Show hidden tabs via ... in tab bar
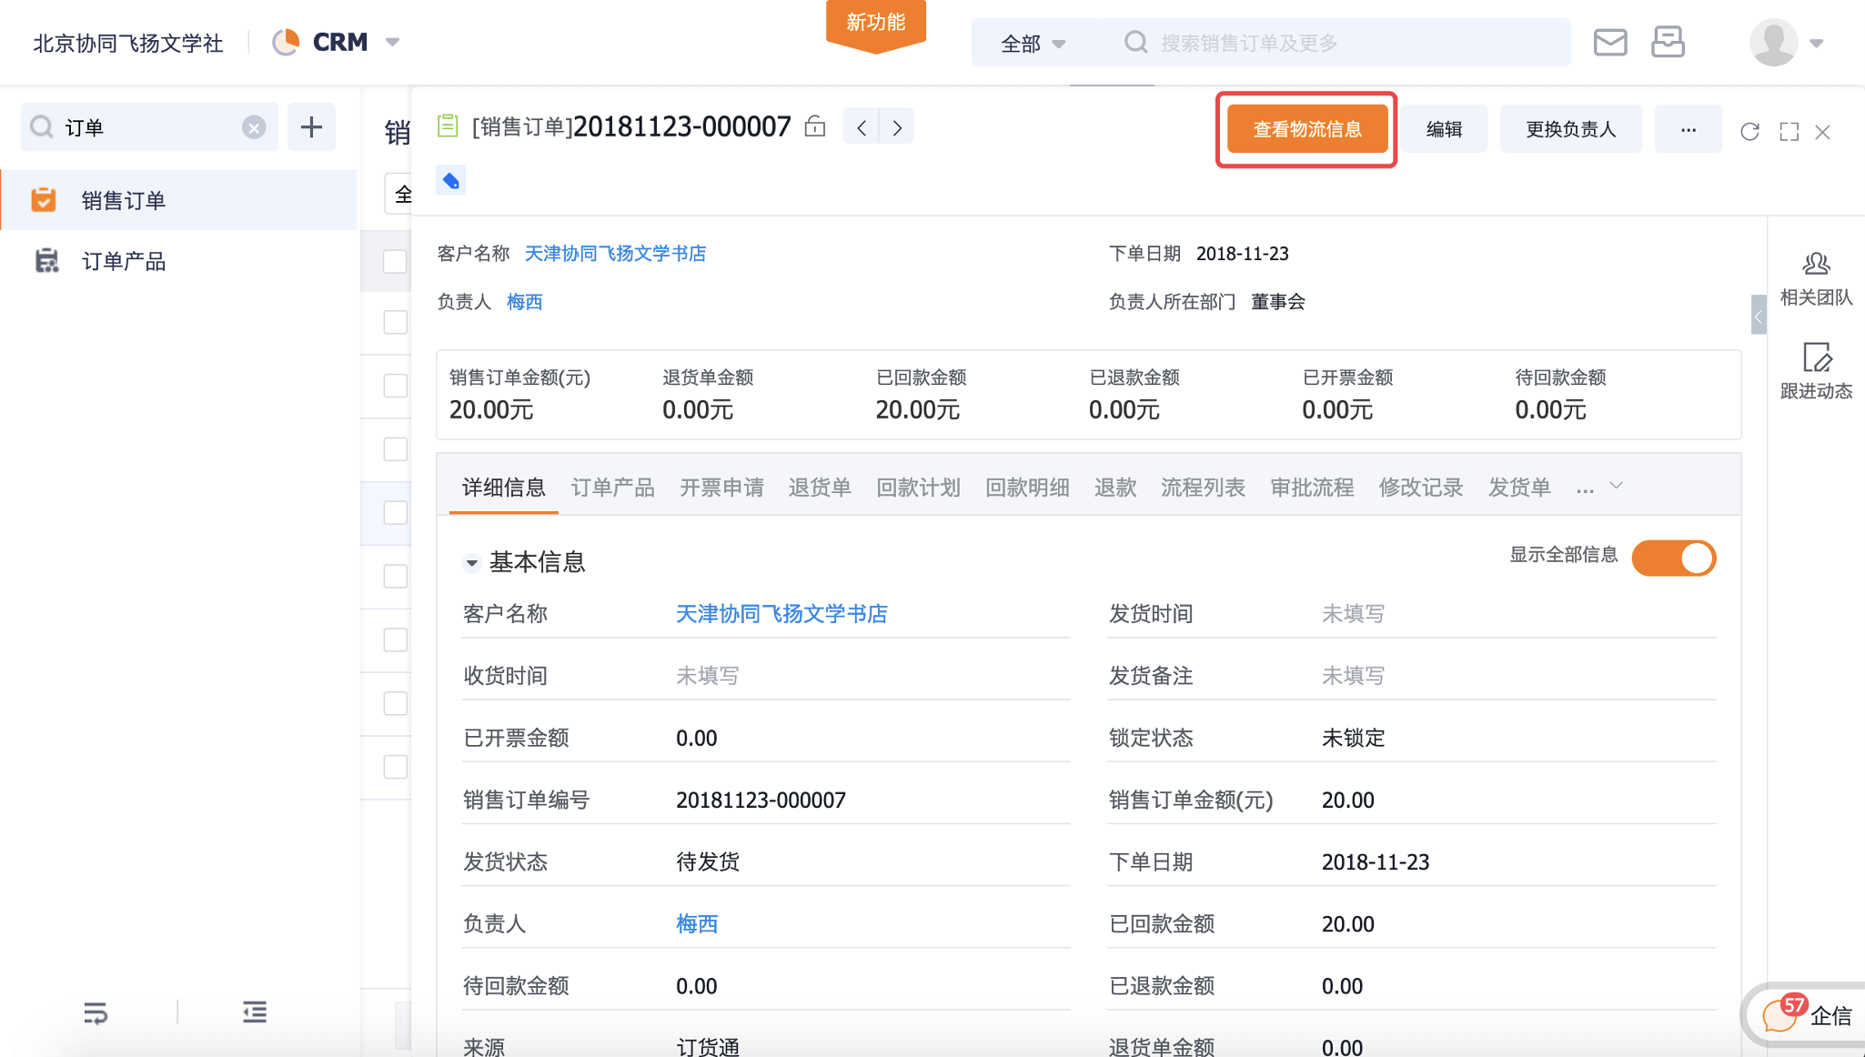 click(1585, 488)
